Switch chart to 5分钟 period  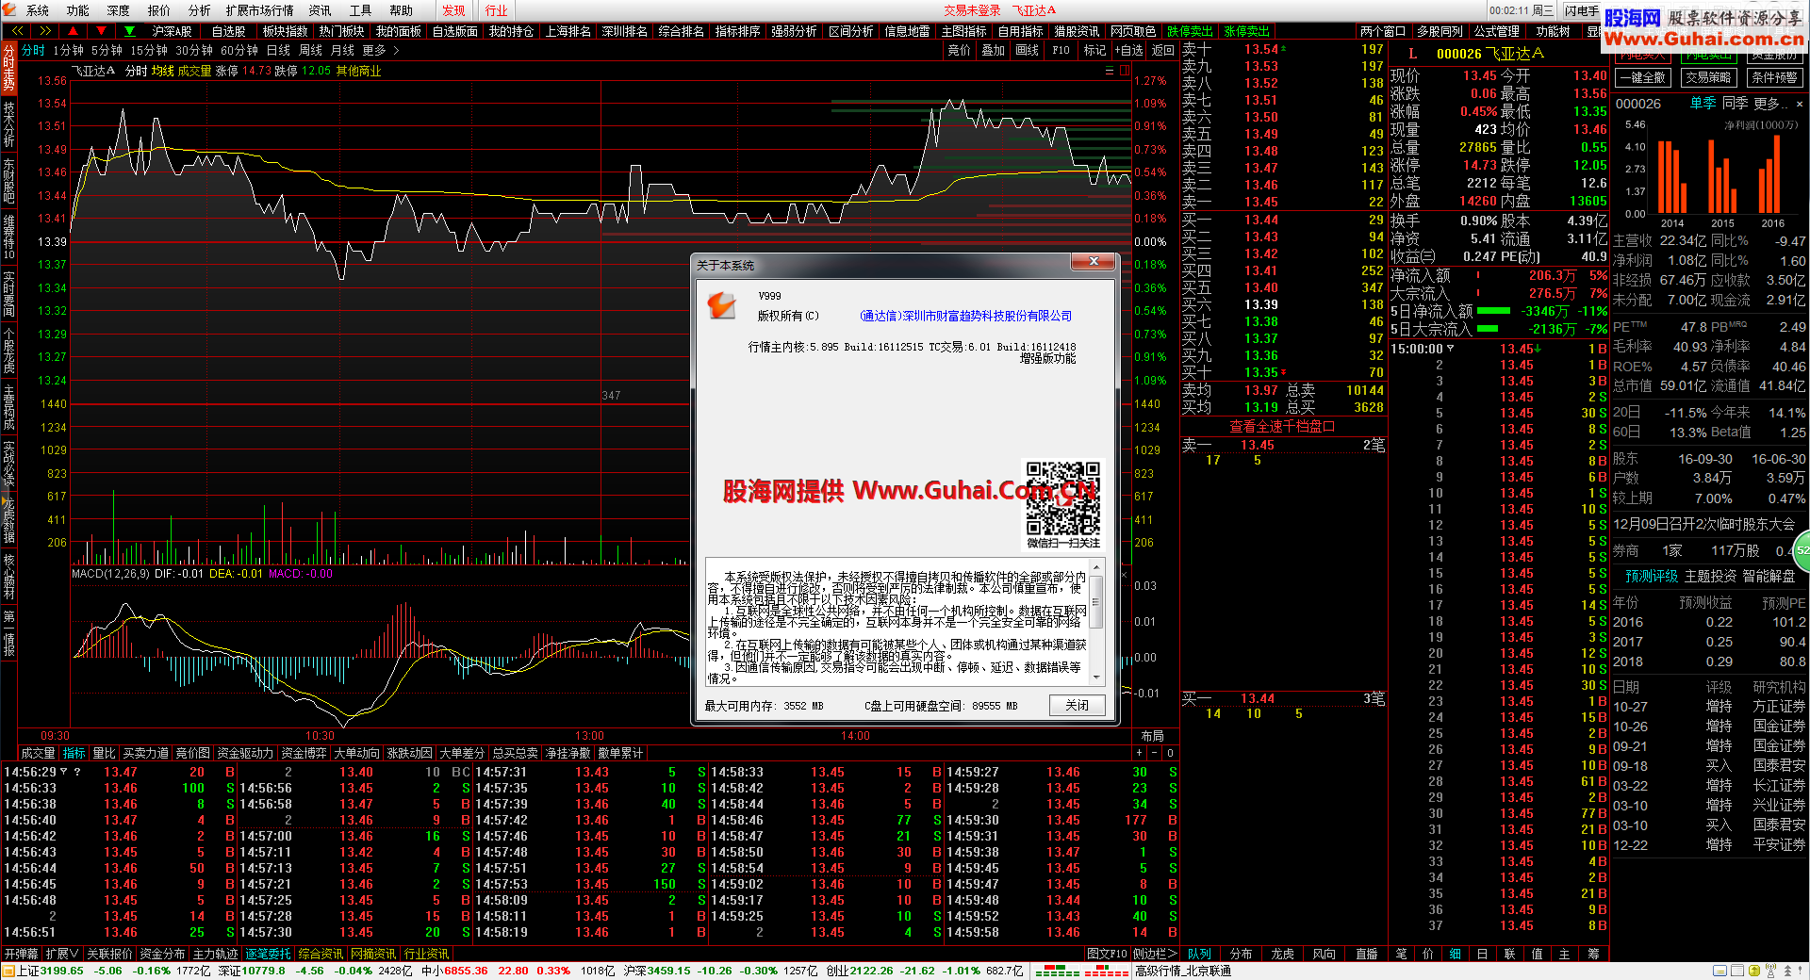point(107,50)
